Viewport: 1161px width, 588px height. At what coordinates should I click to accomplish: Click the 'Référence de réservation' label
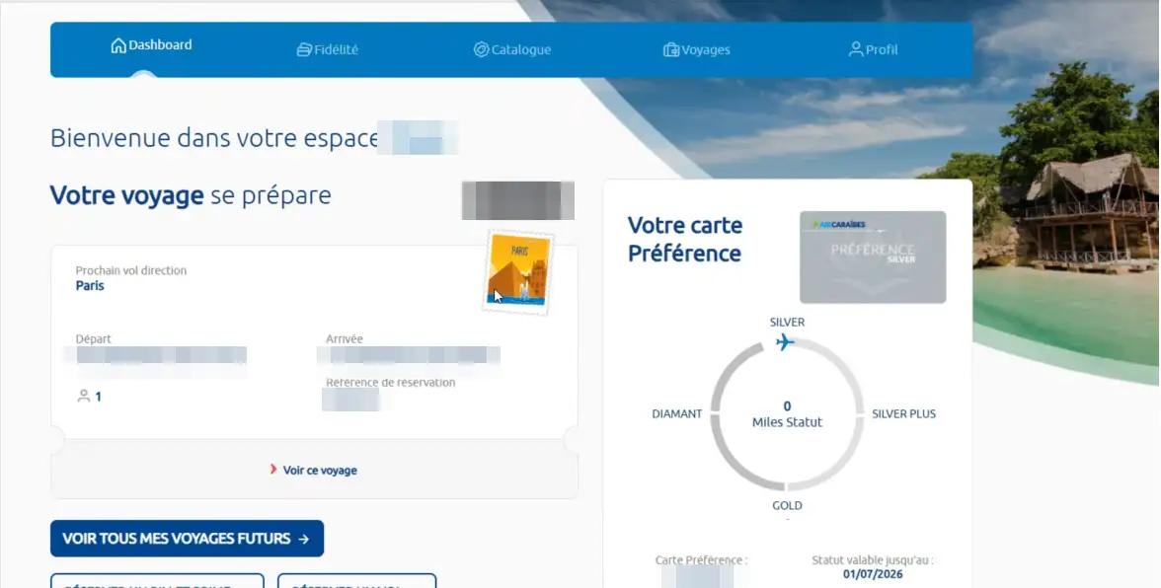click(390, 383)
